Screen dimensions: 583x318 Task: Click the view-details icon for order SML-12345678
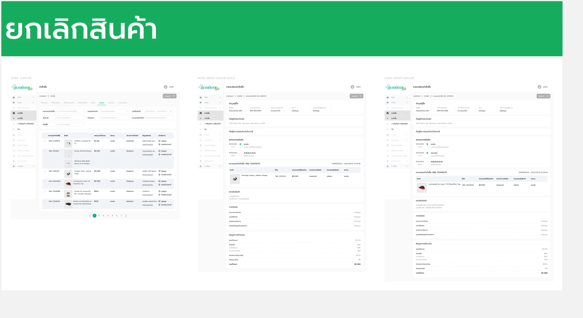tap(159, 141)
